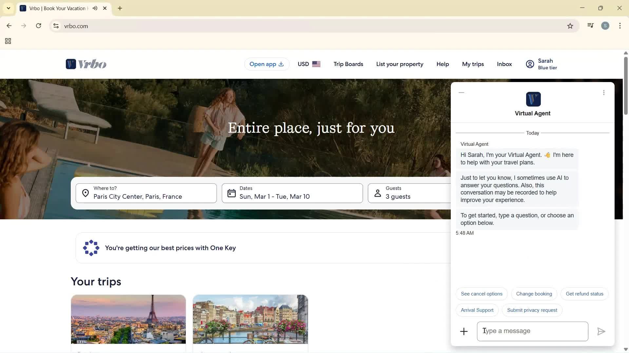
Task: Click the Paris Eiffel Tower trip thumbnail
Action: (128, 319)
